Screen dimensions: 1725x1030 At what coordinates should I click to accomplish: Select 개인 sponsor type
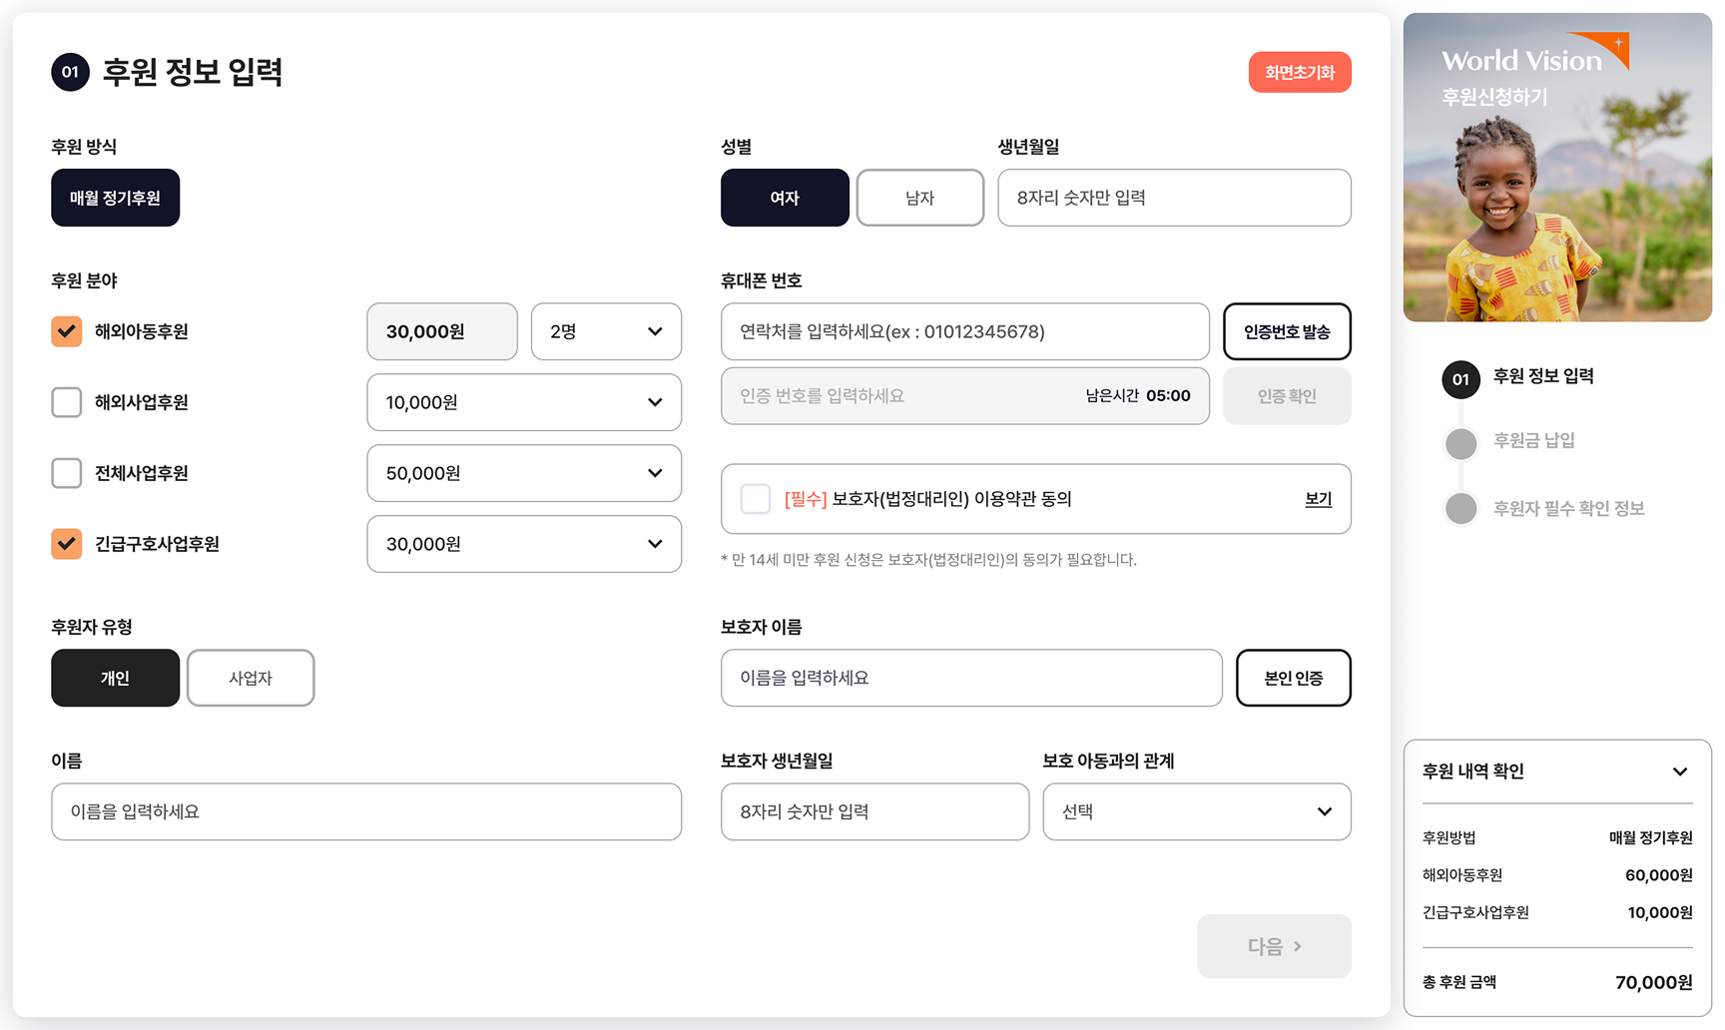point(115,678)
